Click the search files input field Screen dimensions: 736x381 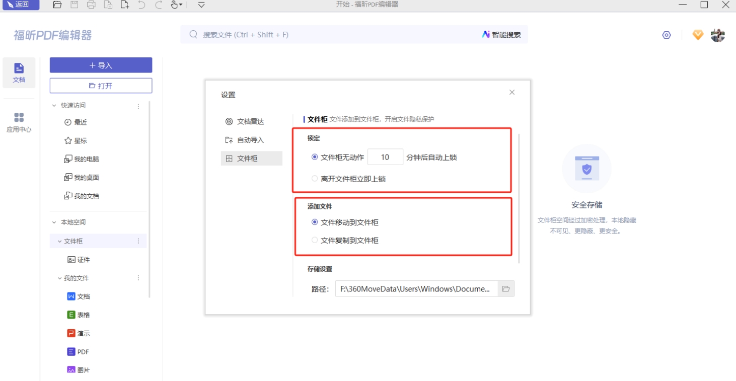(332, 35)
